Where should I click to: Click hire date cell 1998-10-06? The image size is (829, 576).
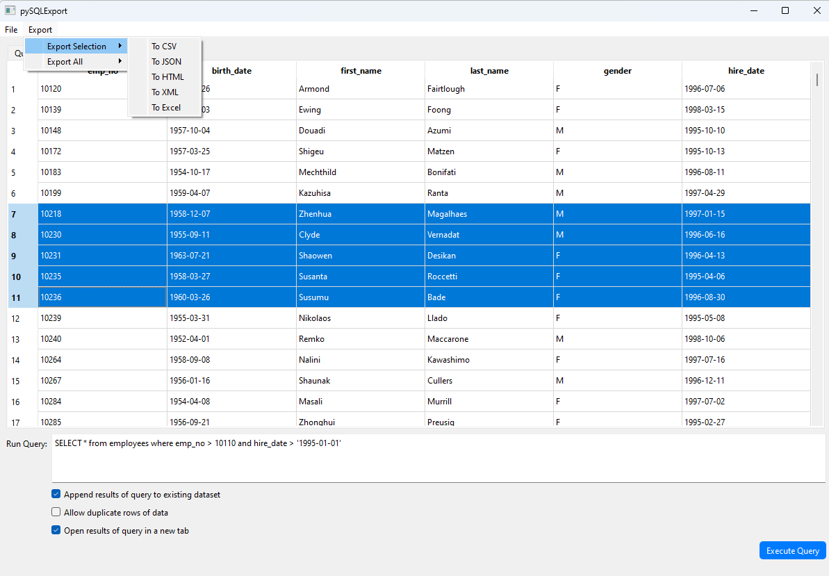coord(746,339)
